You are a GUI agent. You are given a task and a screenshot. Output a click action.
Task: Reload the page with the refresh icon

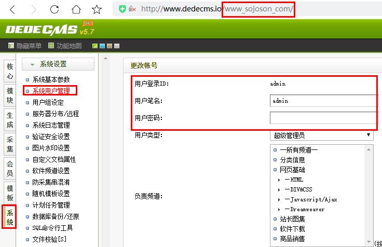point(54,9)
